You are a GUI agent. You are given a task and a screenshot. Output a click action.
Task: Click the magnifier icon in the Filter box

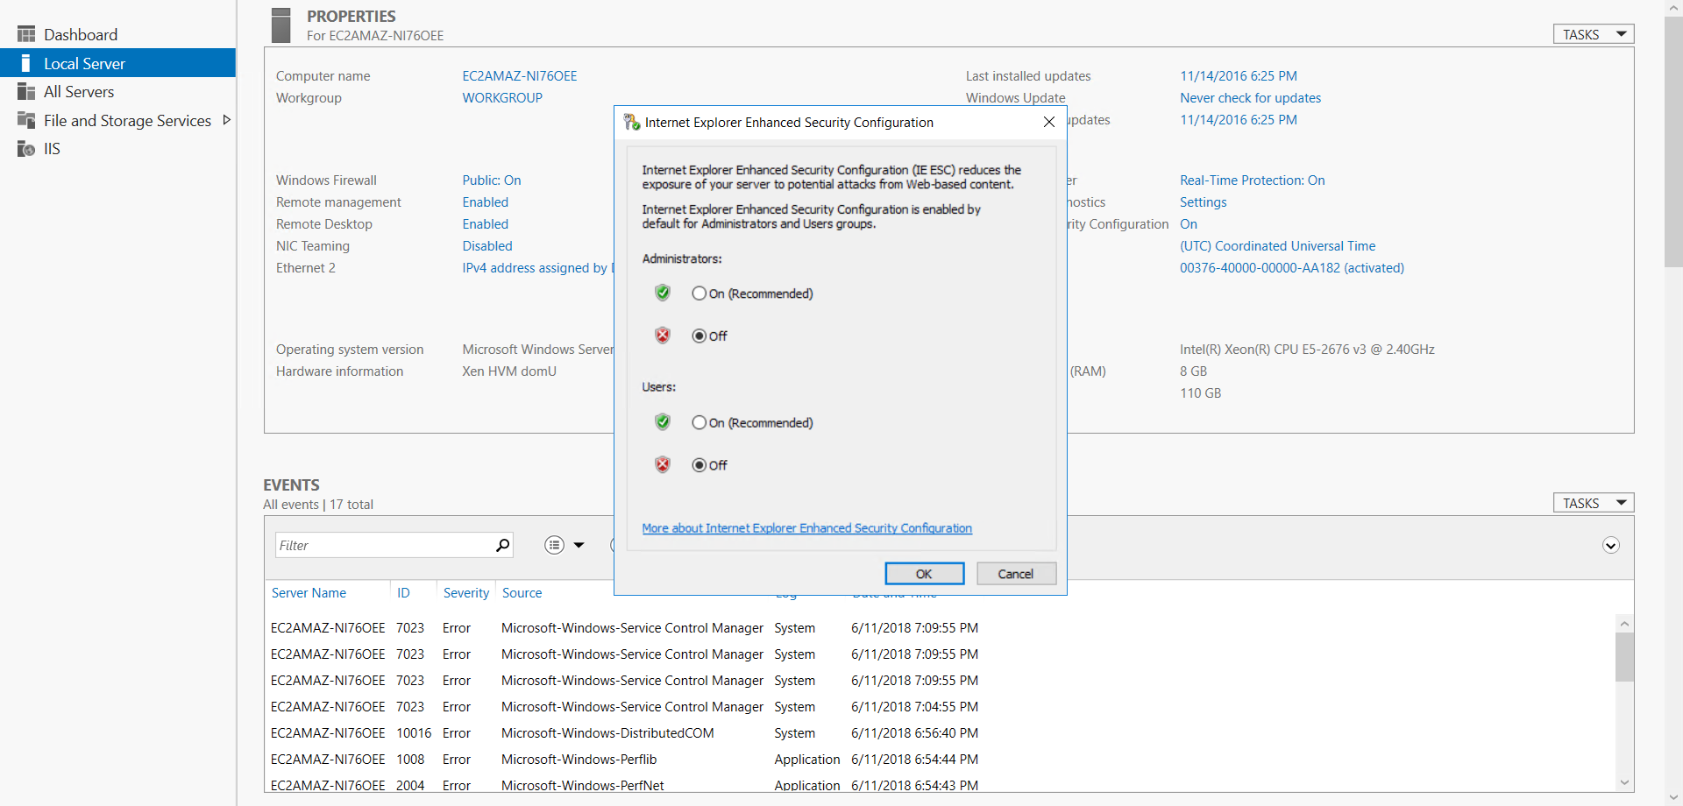[x=502, y=545]
